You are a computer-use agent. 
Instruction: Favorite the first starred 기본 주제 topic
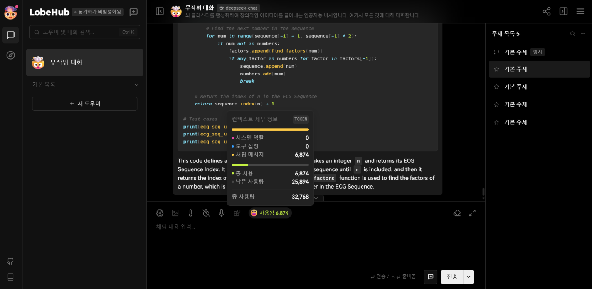496,69
